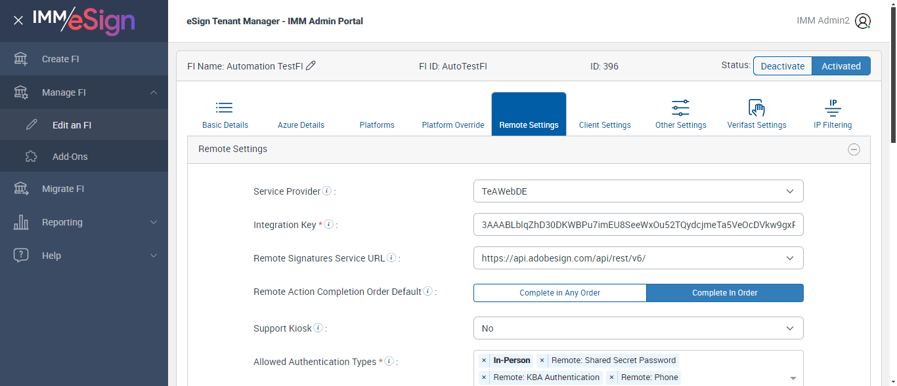Open the IMM Admin2 user profile icon

(863, 21)
